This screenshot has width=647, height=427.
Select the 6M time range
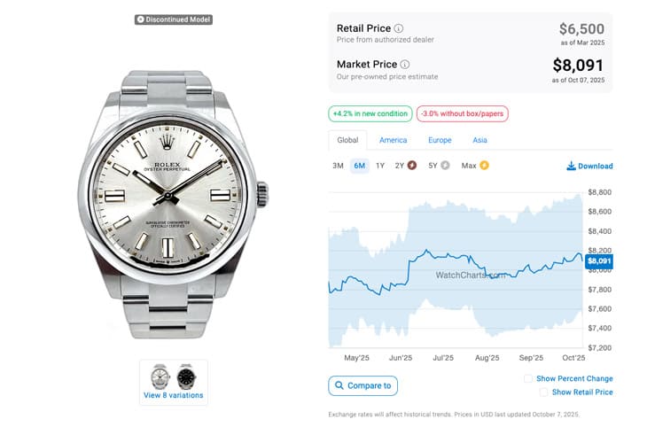pyautogui.click(x=359, y=166)
